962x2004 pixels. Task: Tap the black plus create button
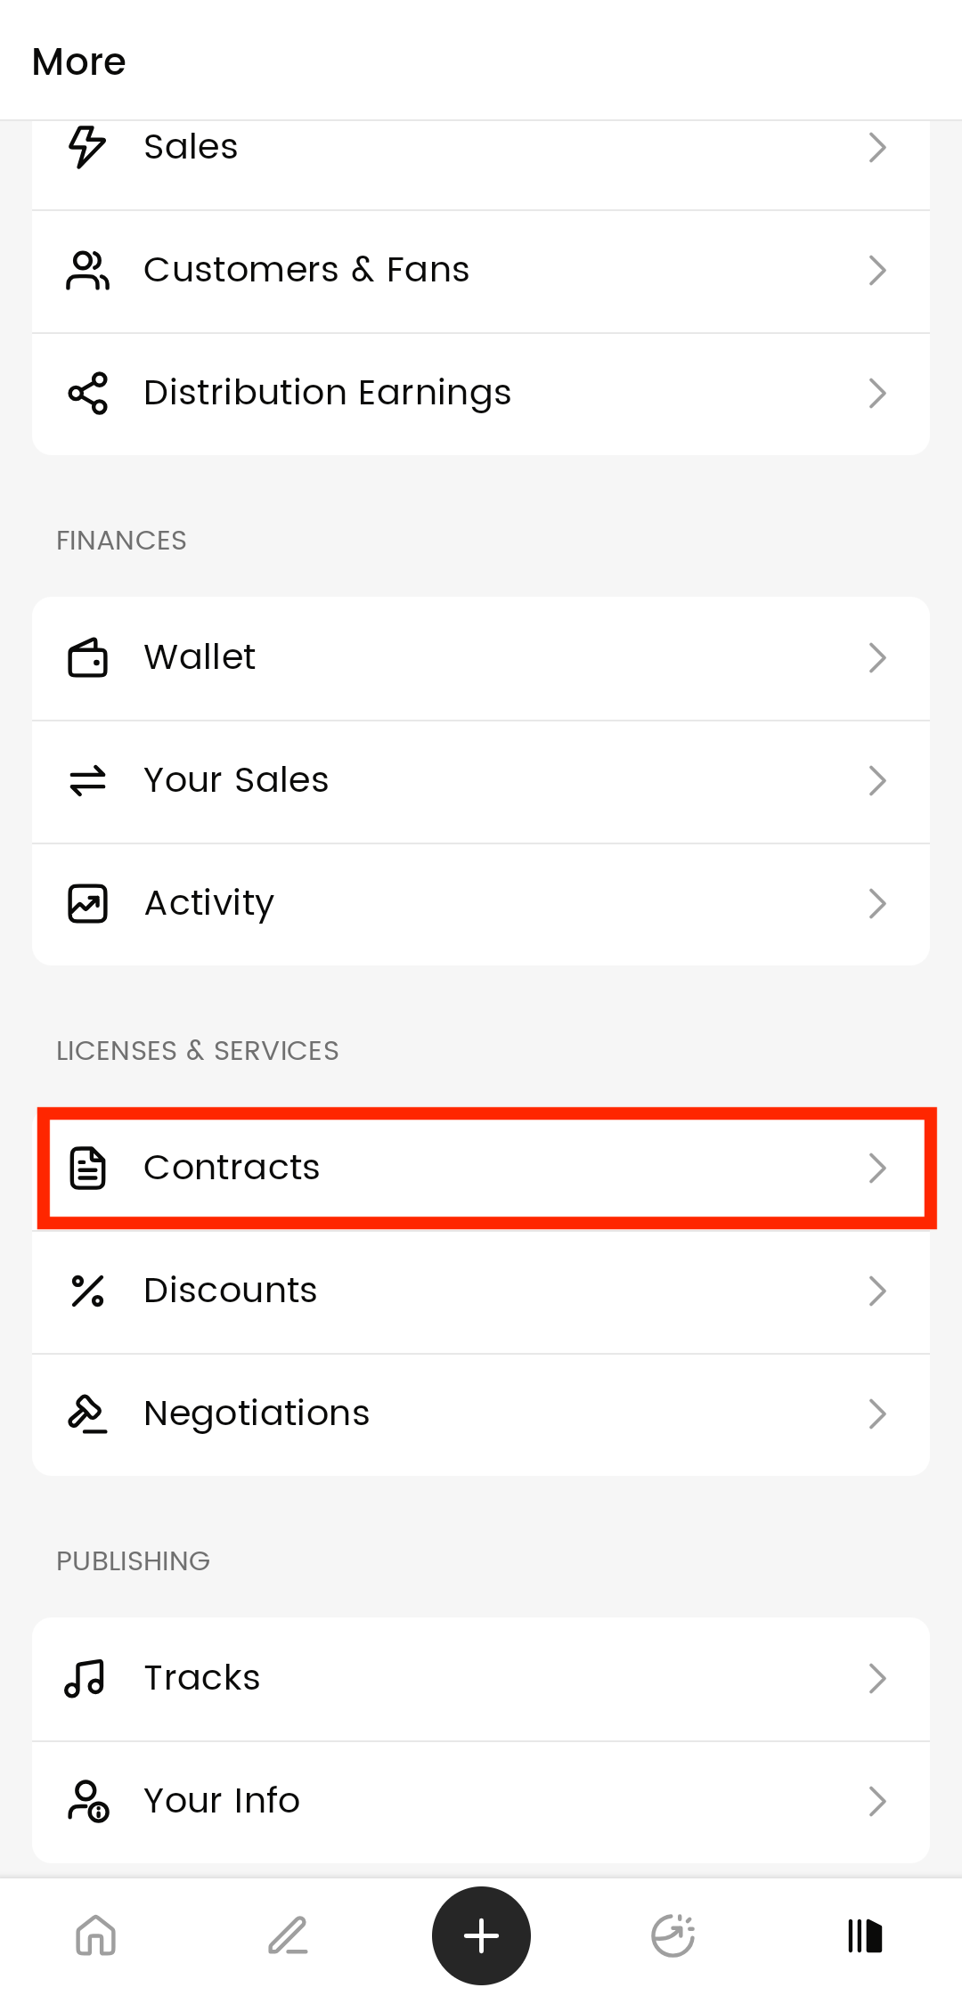[x=481, y=1935]
